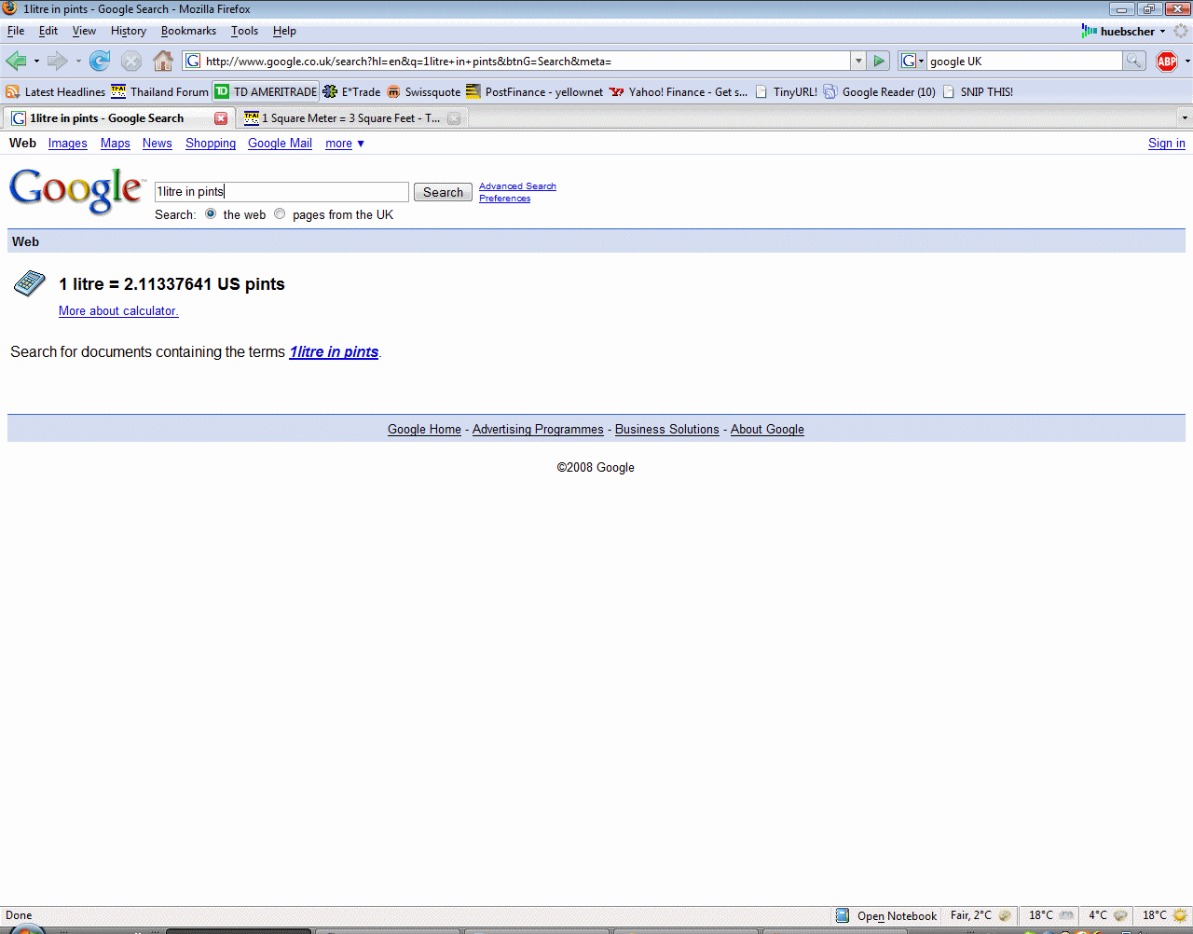Viewport: 1193px width, 934px height.
Task: Click the Sign in link
Action: (1167, 144)
